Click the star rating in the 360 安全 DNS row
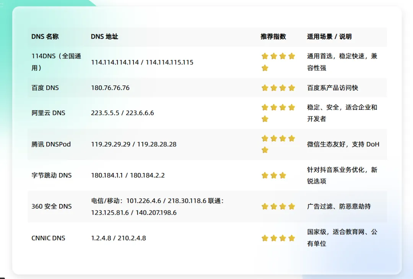 coord(278,206)
